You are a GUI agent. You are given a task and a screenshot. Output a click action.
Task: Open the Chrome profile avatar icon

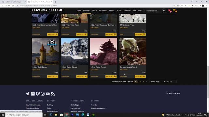pos(203,6)
